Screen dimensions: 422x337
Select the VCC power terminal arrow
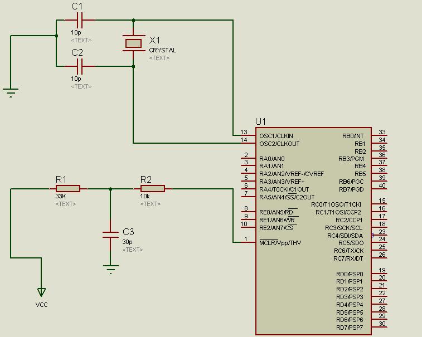(x=41, y=292)
